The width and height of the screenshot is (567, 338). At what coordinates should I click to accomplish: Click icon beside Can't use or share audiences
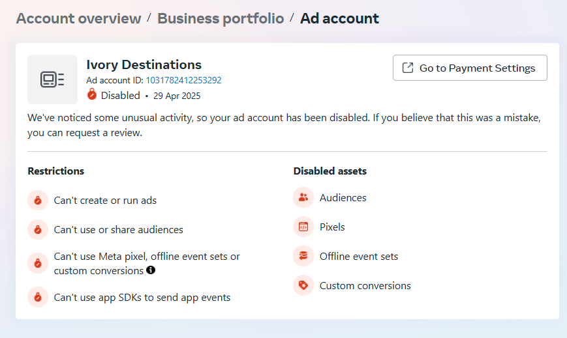[38, 230]
